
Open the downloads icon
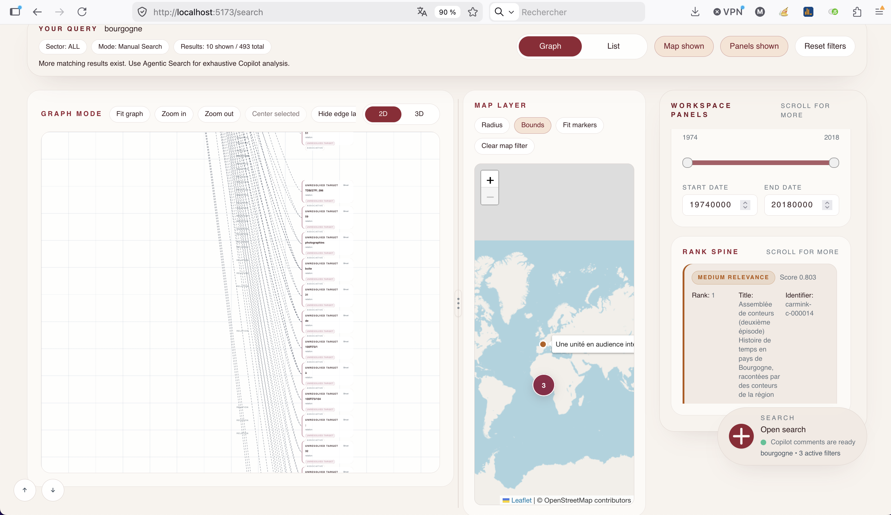(x=695, y=12)
